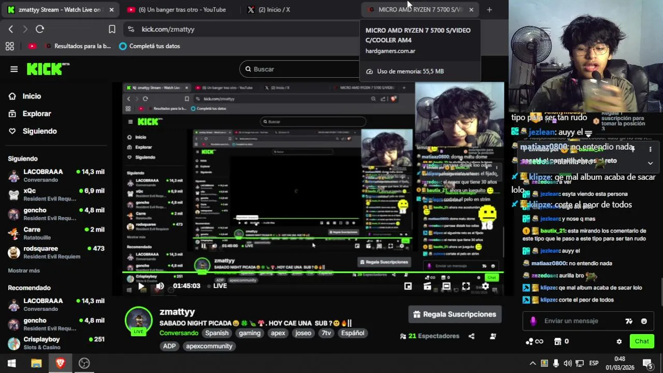Open the Conversando category link
This screenshot has height=373, width=663.
point(179,333)
